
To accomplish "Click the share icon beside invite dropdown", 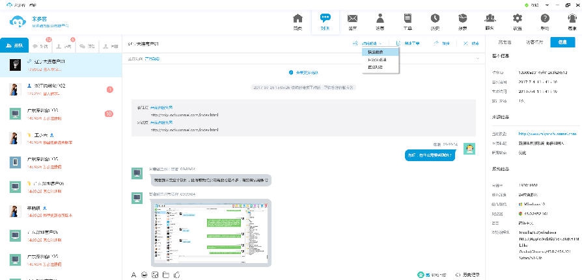I will (x=355, y=44).
